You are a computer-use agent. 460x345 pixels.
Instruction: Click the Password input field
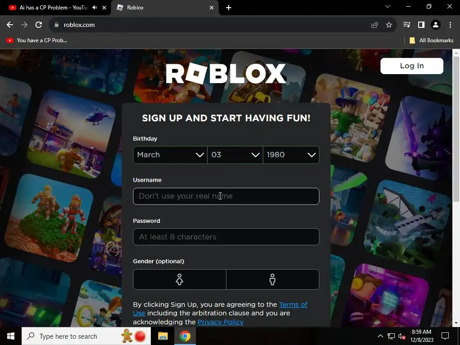pos(226,237)
